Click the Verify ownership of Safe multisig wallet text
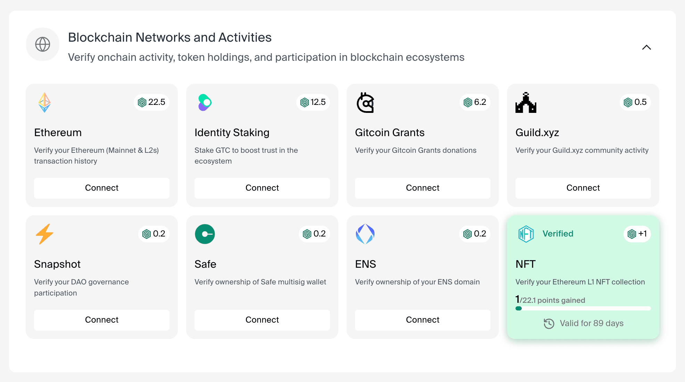The width and height of the screenshot is (685, 382). (260, 282)
